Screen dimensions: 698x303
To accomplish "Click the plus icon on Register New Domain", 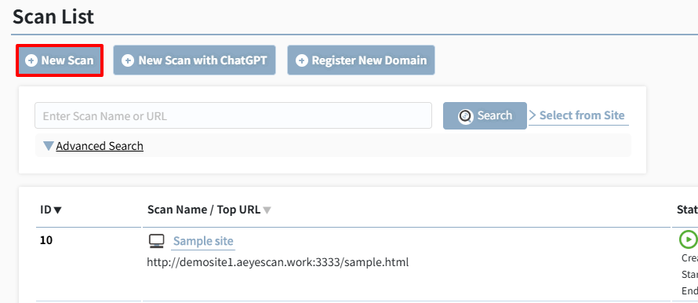I will (x=302, y=60).
